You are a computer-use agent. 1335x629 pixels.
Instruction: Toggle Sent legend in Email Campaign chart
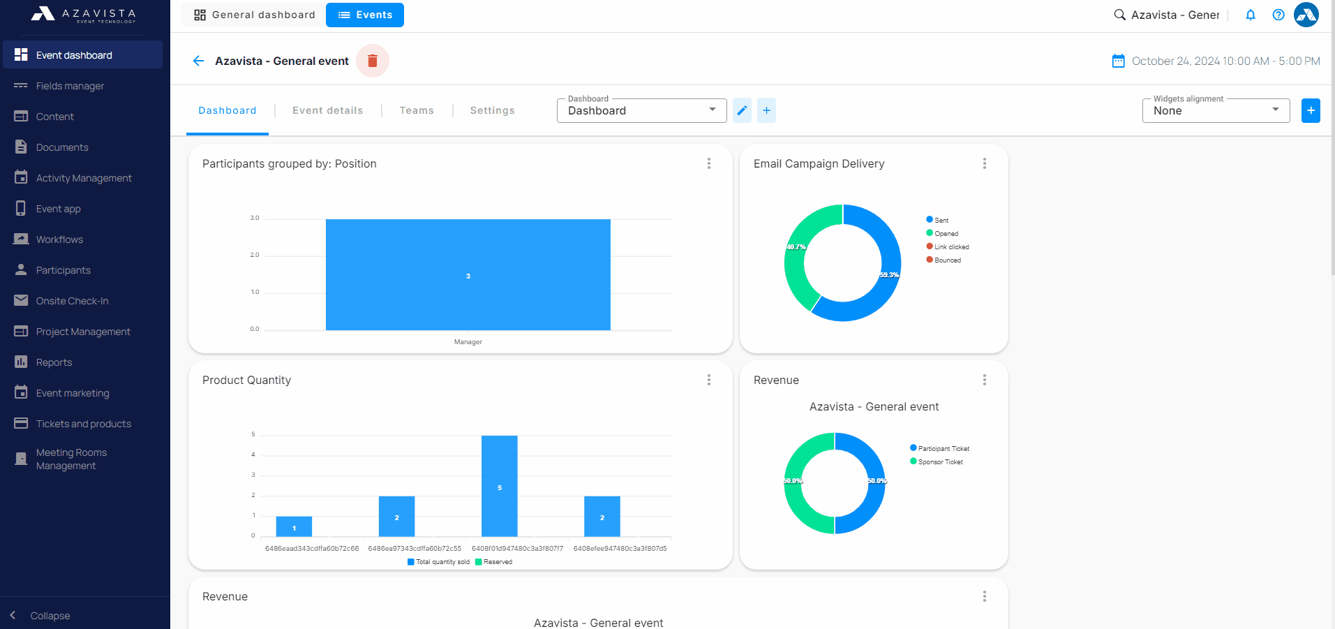(x=937, y=220)
